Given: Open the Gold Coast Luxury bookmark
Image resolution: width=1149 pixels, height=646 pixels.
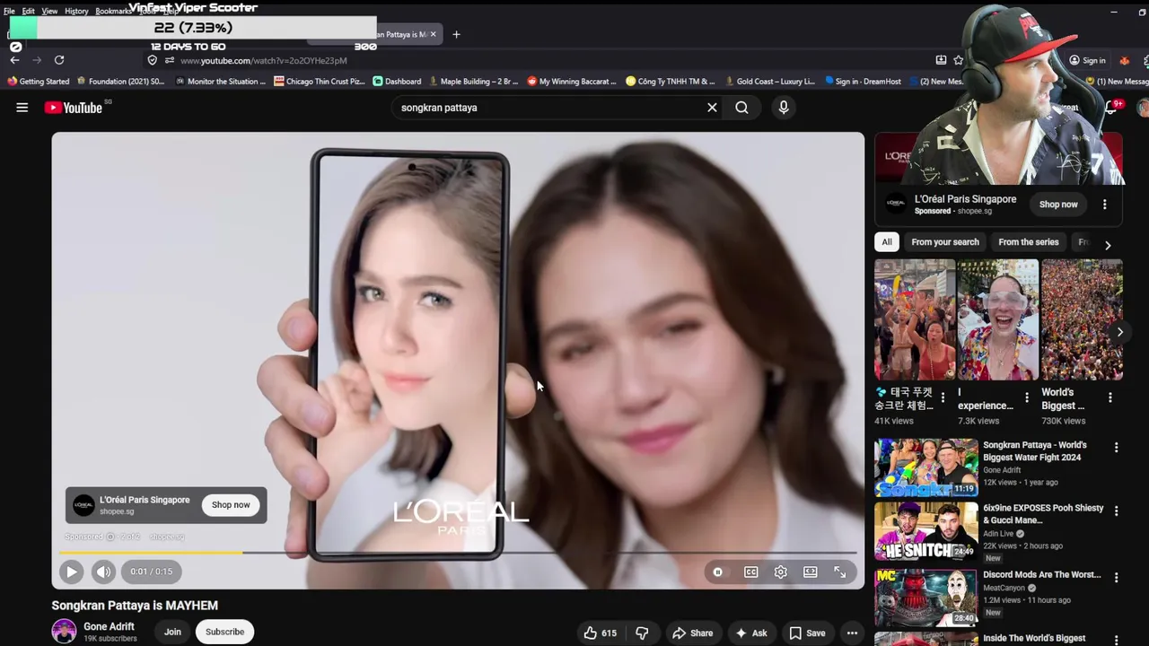Looking at the screenshot, I should pos(770,82).
